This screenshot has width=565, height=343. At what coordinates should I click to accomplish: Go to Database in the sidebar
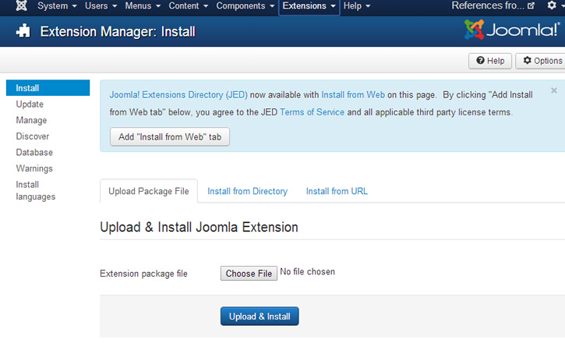click(x=34, y=153)
